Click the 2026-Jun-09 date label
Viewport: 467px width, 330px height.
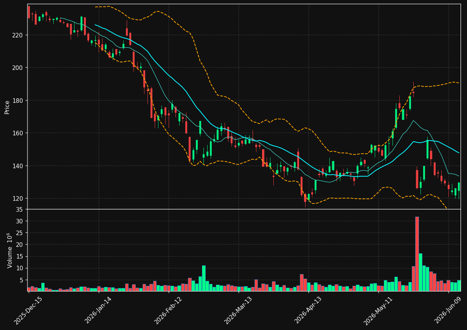pos(448,310)
